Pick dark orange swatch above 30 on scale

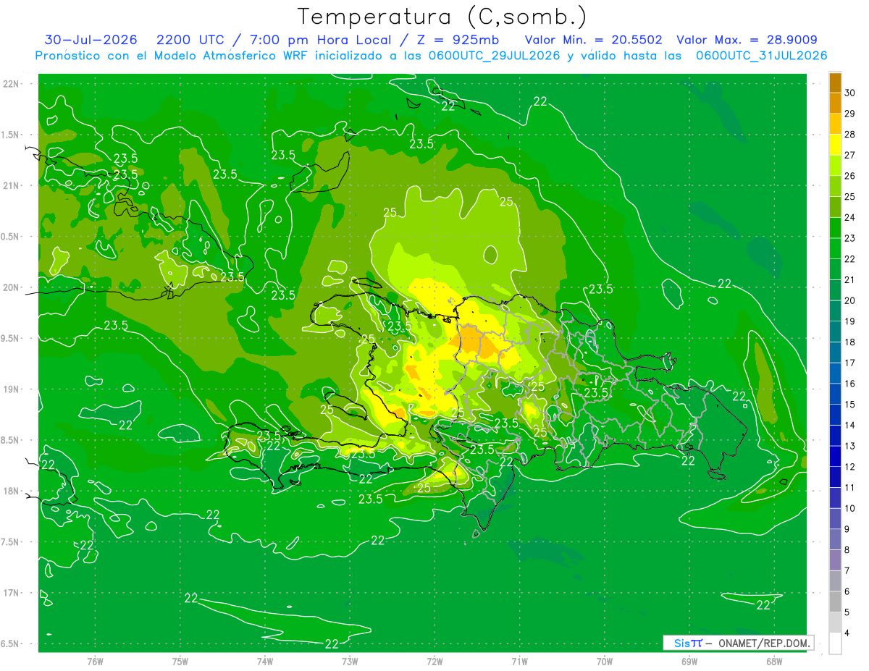click(x=835, y=83)
